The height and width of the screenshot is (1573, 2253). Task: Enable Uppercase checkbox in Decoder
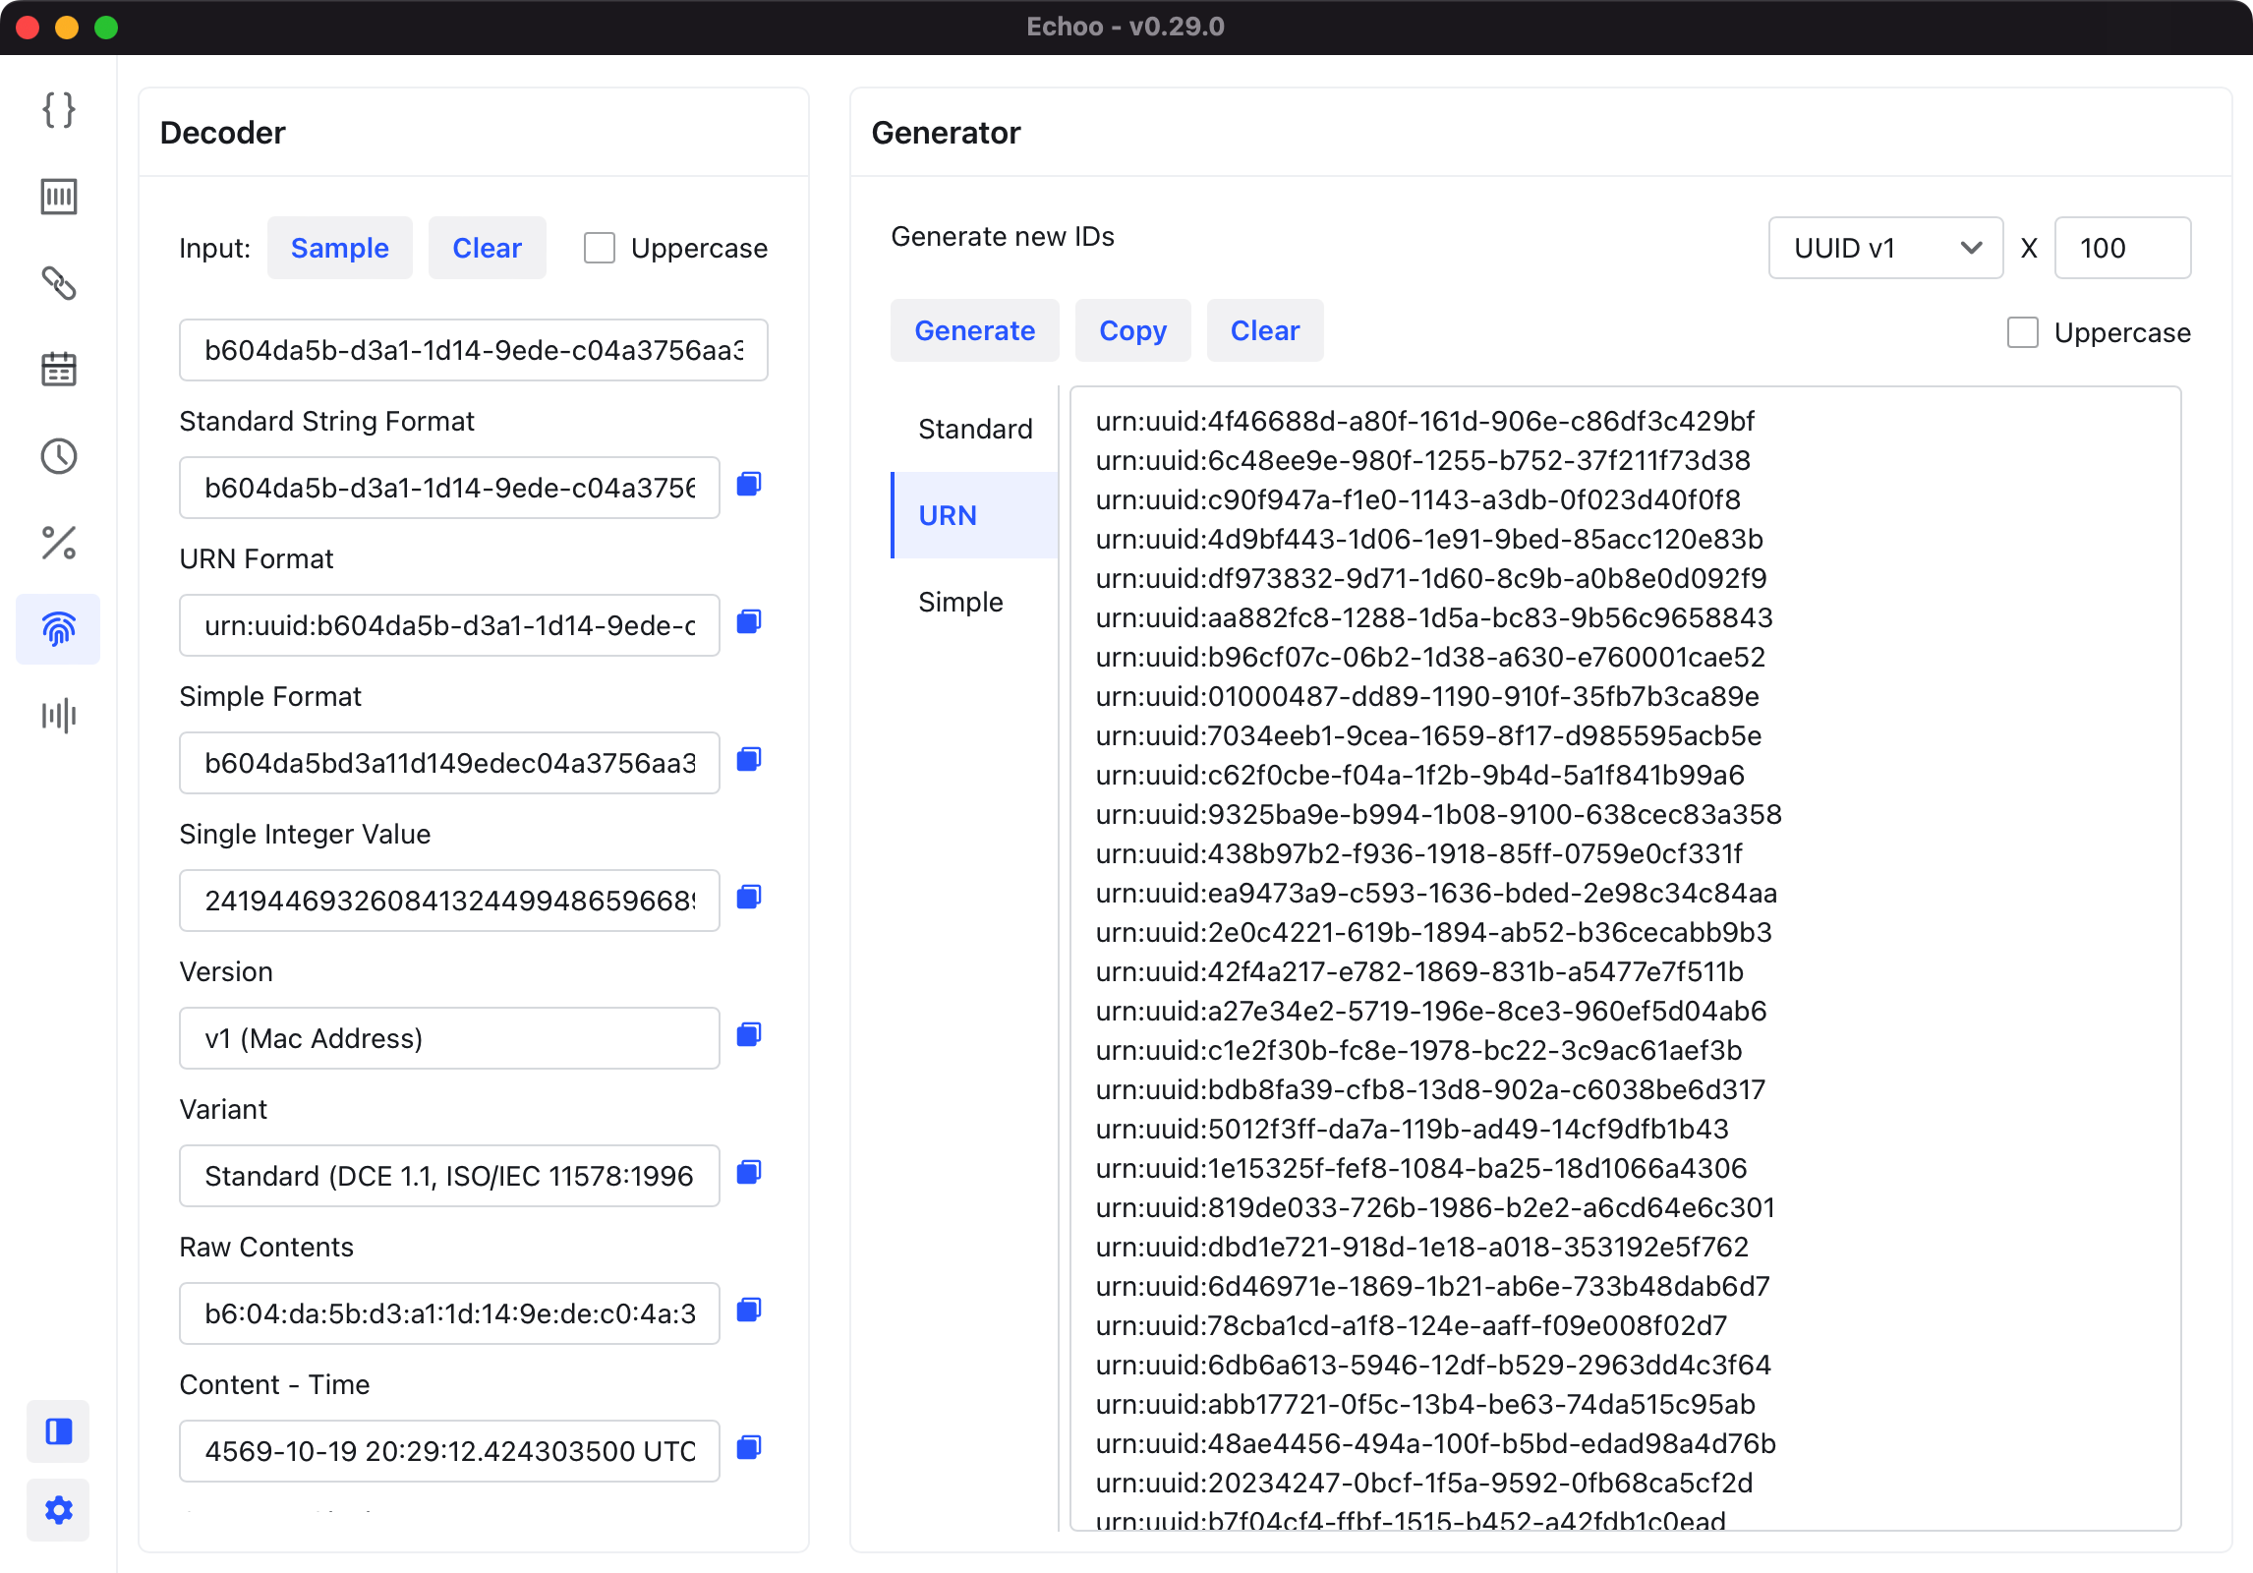click(x=600, y=248)
